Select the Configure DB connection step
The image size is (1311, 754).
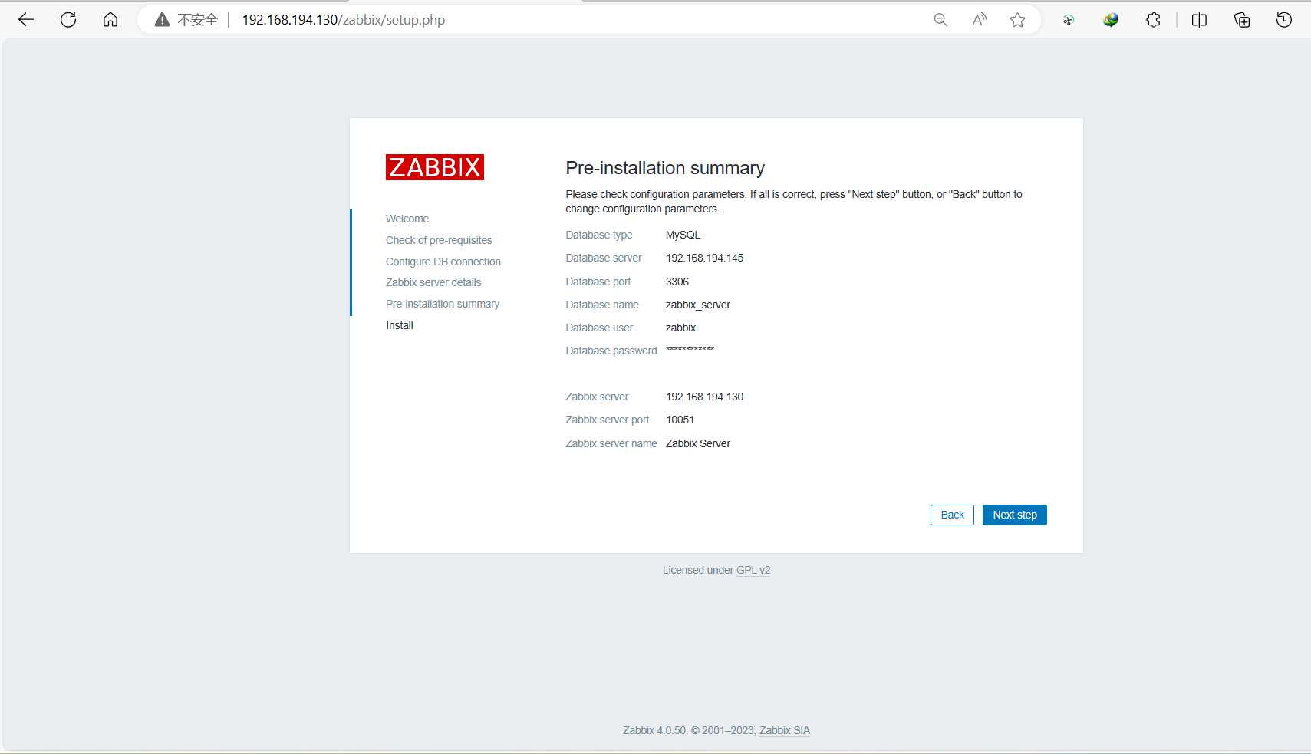click(443, 262)
